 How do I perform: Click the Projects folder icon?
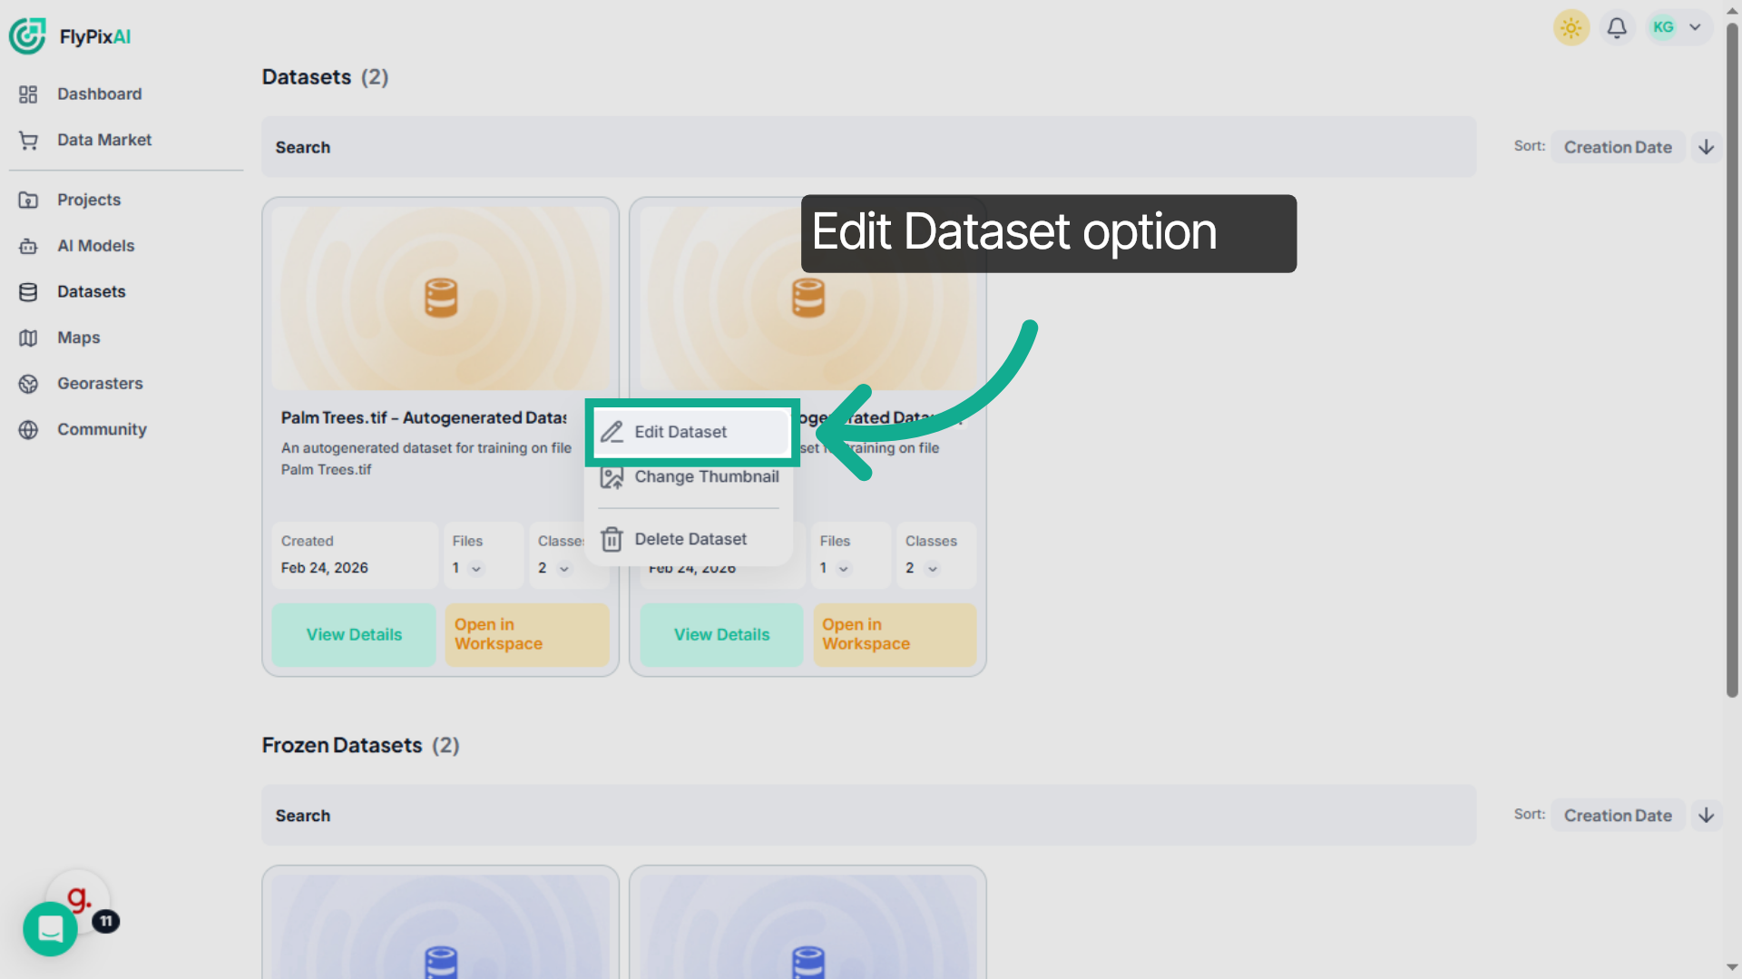click(28, 200)
